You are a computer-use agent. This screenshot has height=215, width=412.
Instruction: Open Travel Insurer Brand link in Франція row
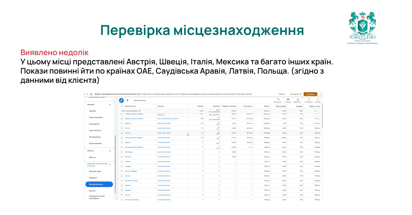click(x=164, y=142)
